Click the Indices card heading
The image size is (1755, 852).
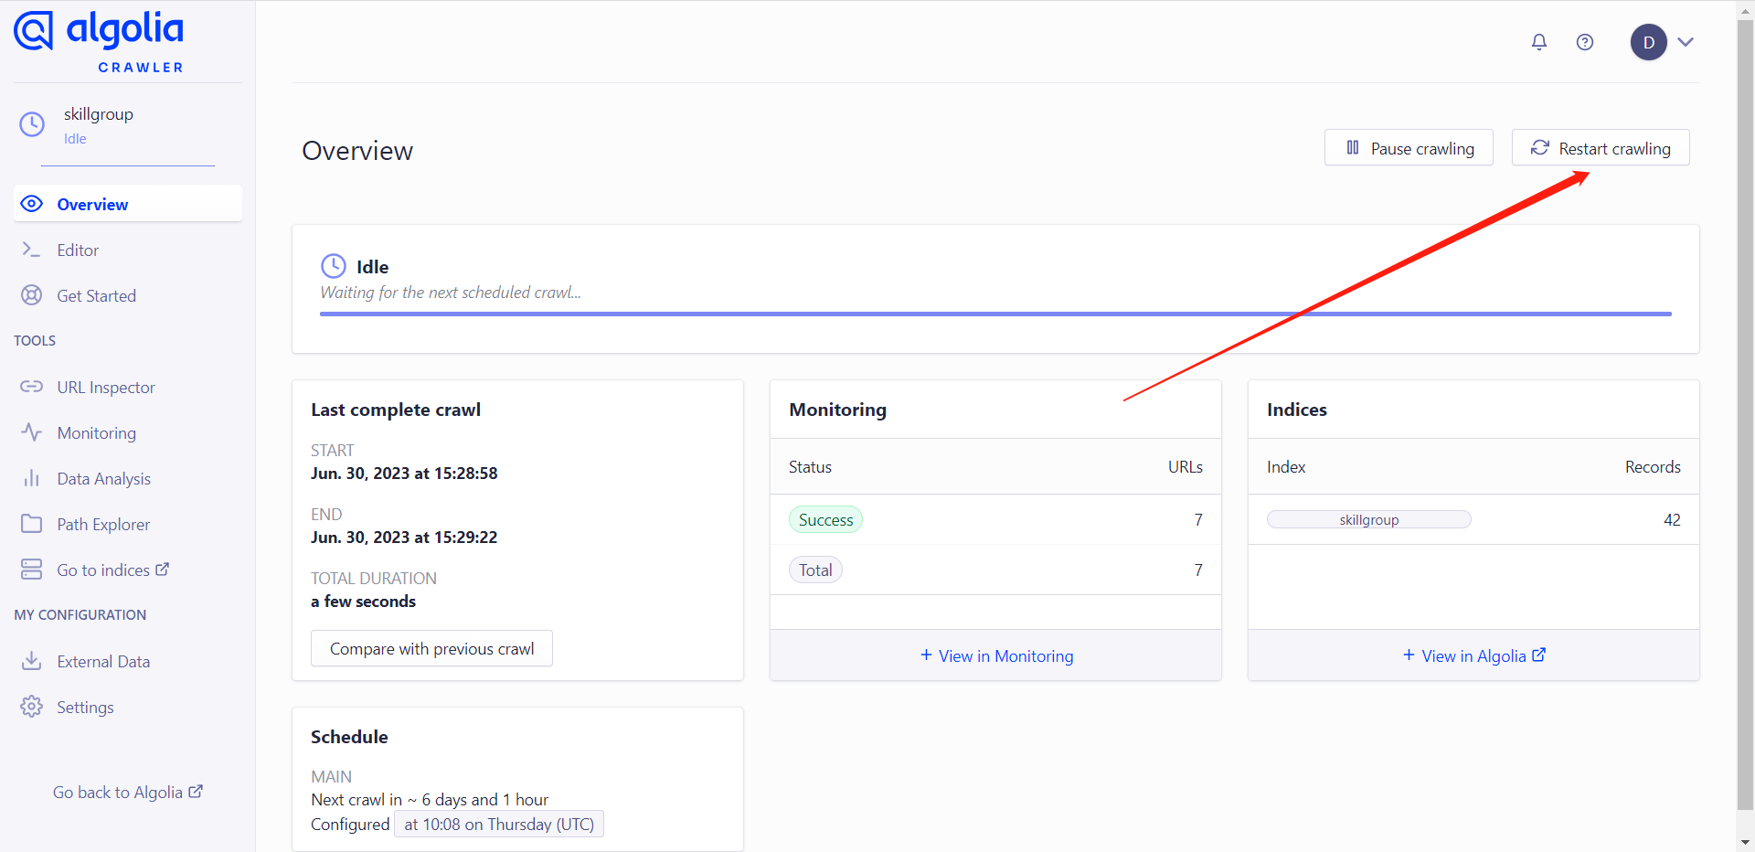pyautogui.click(x=1297, y=410)
